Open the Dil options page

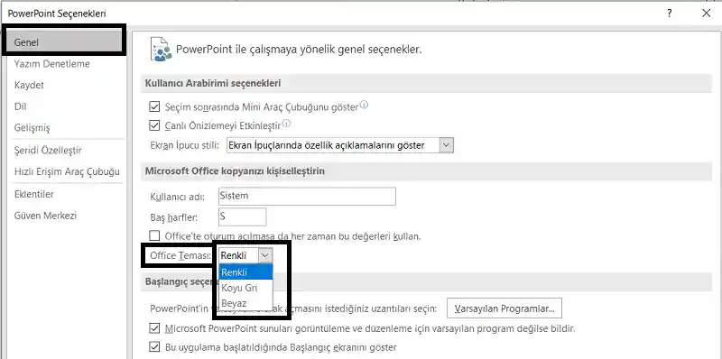[20, 106]
